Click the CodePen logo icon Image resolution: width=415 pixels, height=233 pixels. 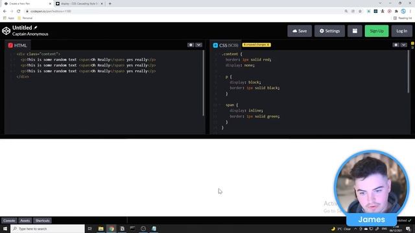tap(6, 30)
